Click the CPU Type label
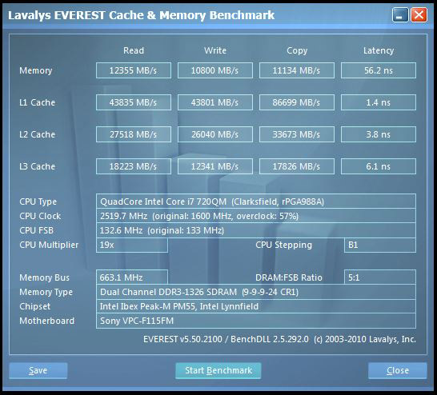The height and width of the screenshot is (395, 437). 38,201
